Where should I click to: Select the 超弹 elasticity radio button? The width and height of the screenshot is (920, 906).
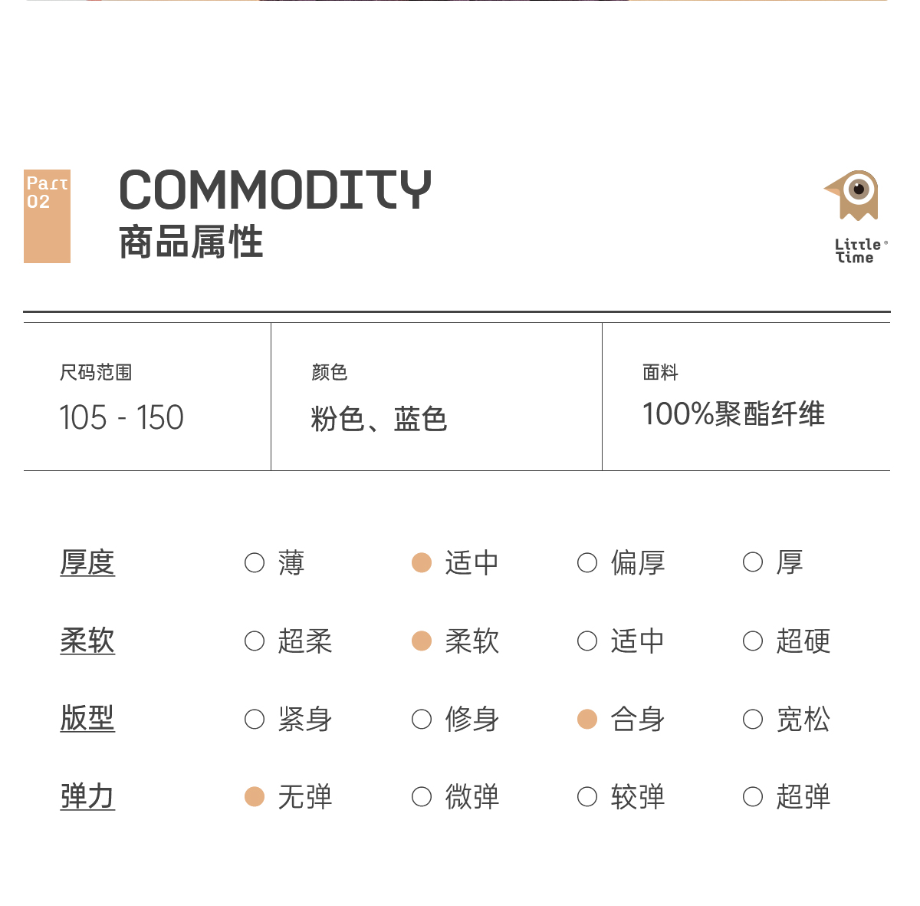pos(753,797)
